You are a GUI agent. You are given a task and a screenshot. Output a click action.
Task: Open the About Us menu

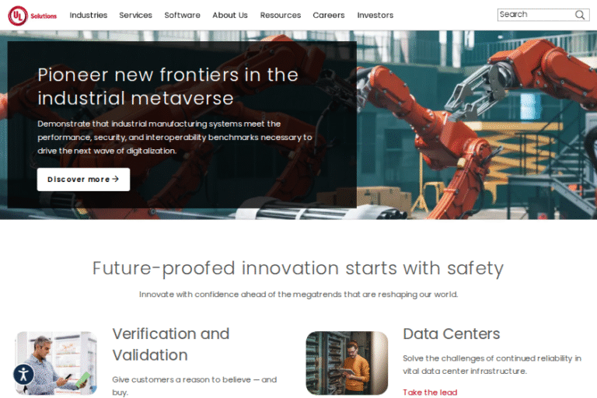pyautogui.click(x=230, y=16)
